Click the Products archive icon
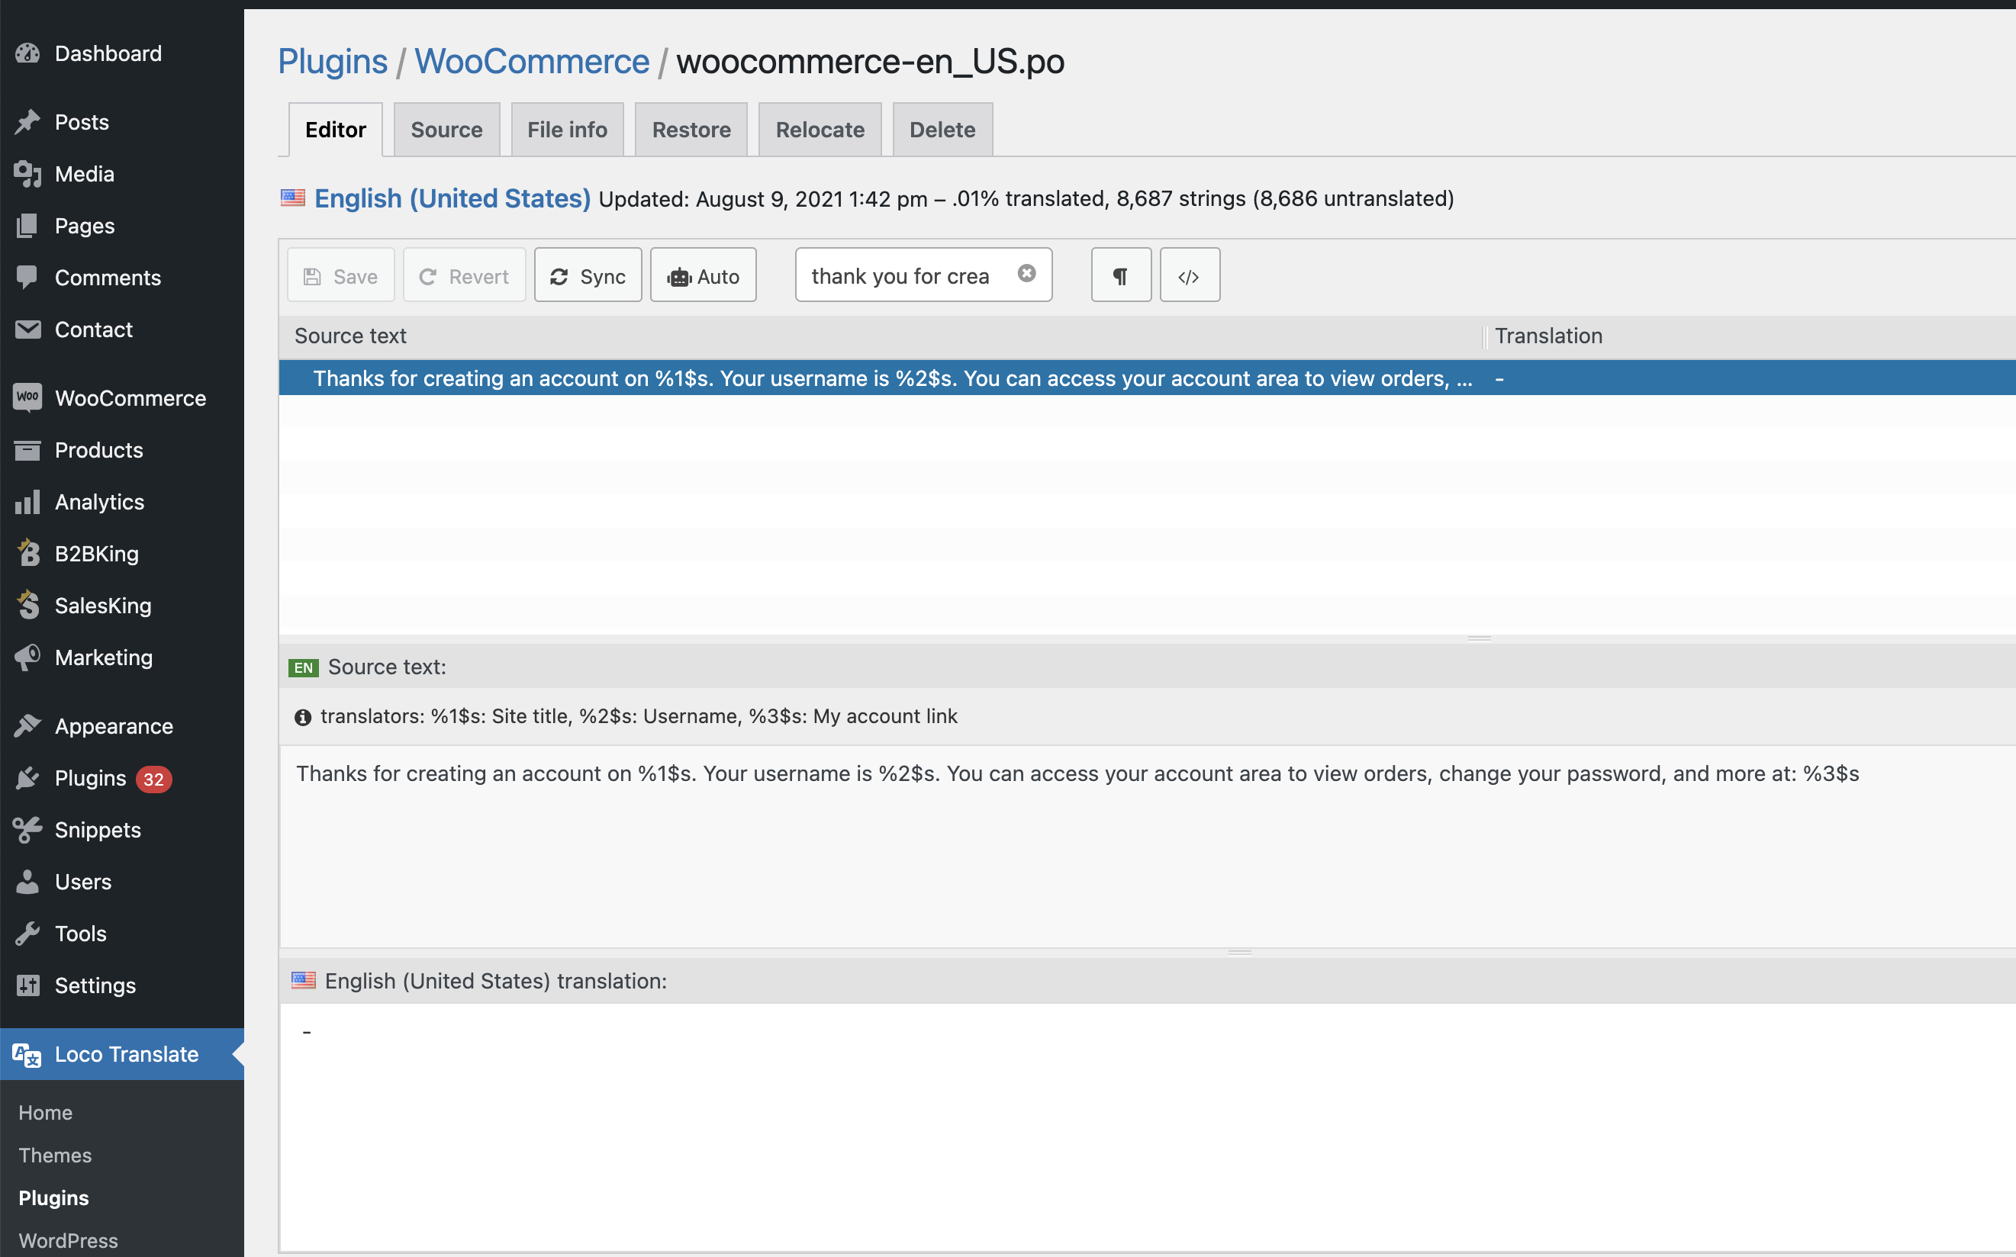The height and width of the screenshot is (1257, 2016). point(27,450)
